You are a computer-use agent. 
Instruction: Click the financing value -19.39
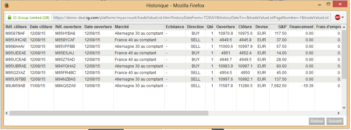click(307, 85)
